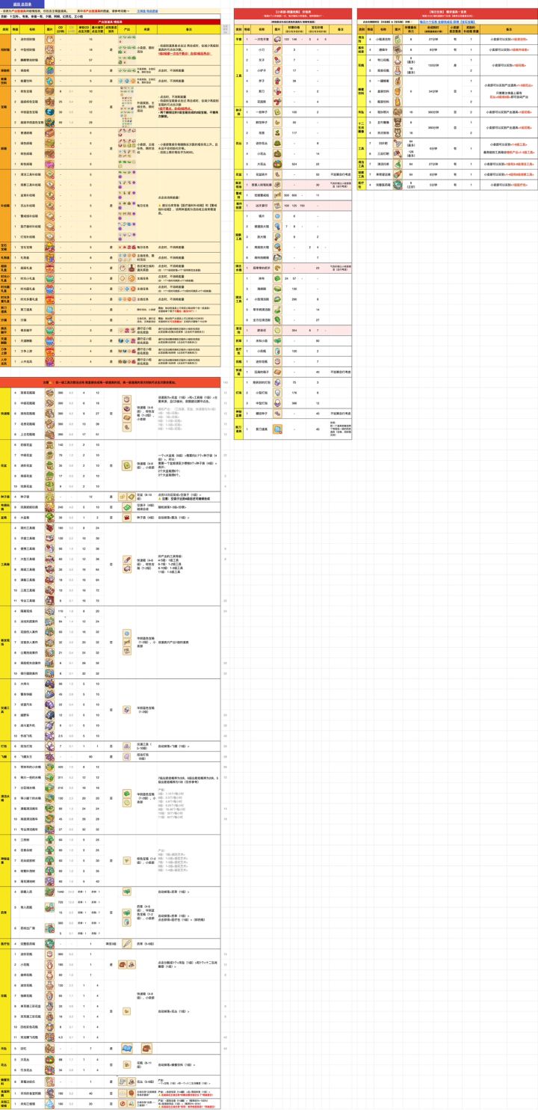Click the 大花丛 picture

(x=276, y=163)
